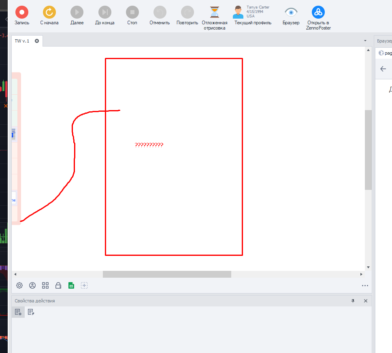Redo action with Повторить

pos(187,15)
